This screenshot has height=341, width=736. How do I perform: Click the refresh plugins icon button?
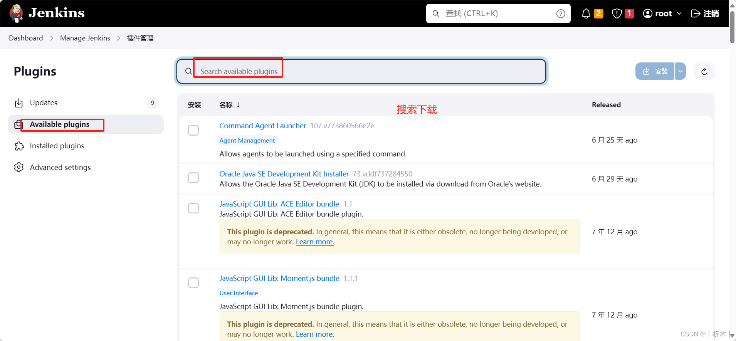point(704,71)
